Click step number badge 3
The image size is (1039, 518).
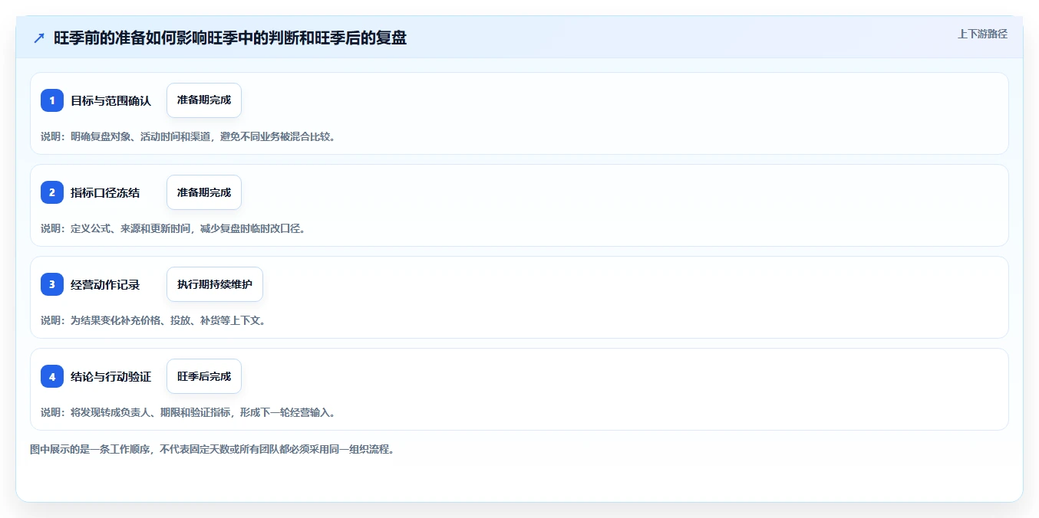[x=52, y=284]
